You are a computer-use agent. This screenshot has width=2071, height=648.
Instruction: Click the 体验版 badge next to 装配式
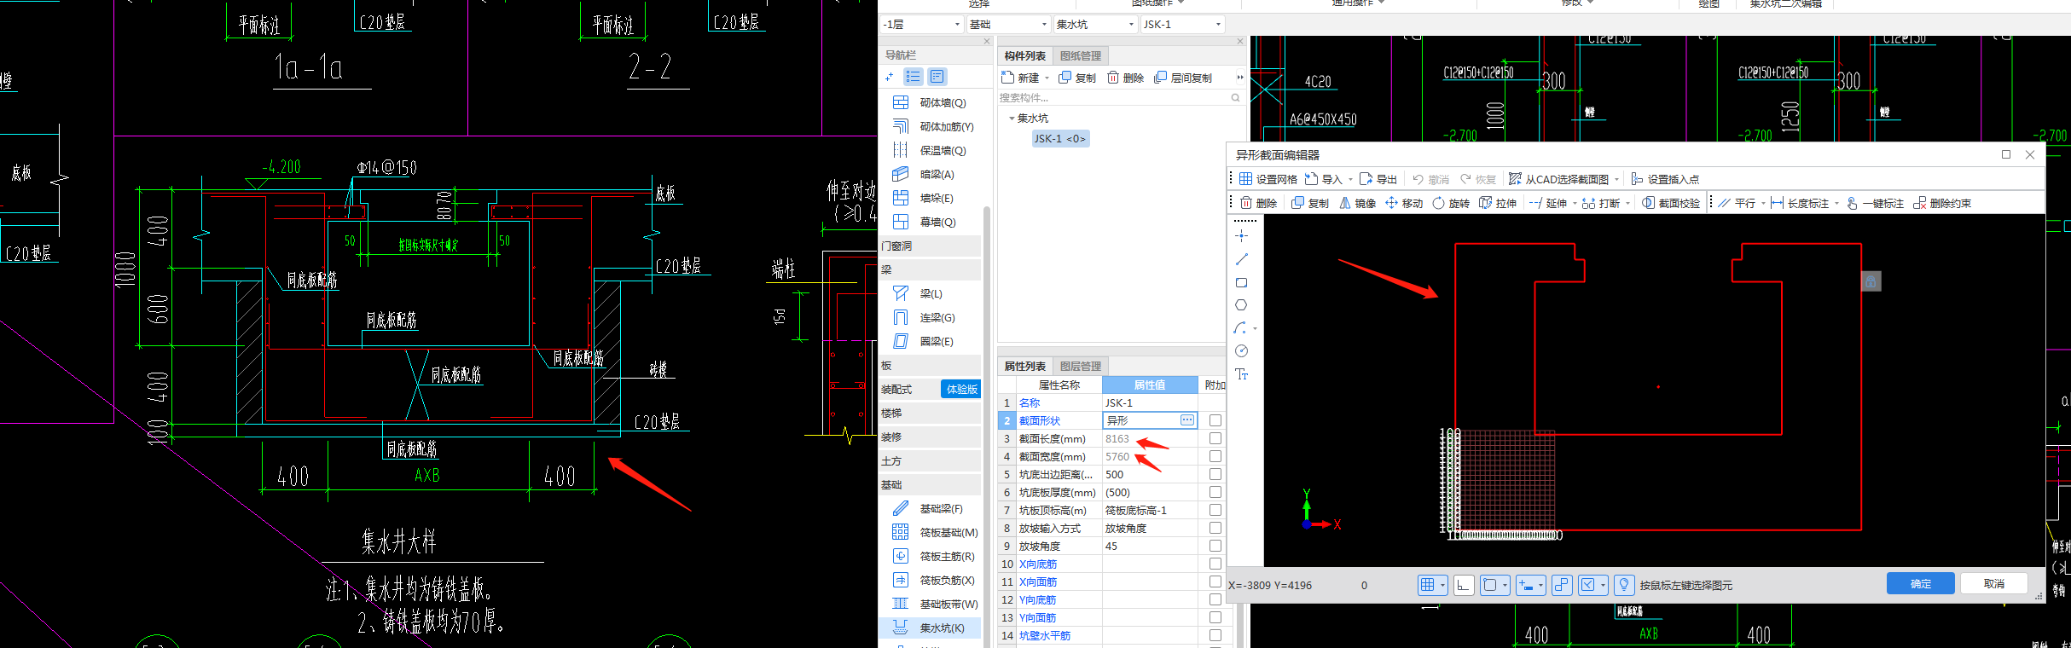(961, 389)
